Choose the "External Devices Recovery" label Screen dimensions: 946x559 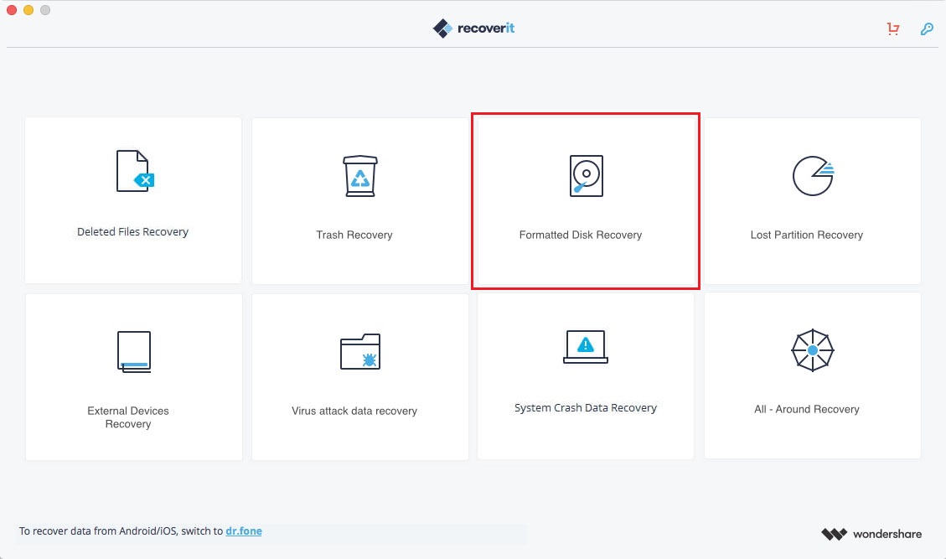click(x=128, y=417)
